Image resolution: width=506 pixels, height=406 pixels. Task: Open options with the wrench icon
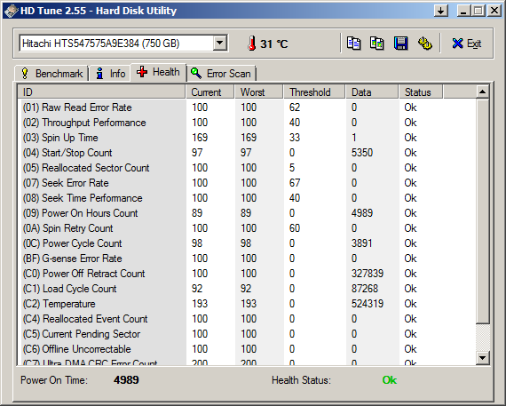point(424,44)
